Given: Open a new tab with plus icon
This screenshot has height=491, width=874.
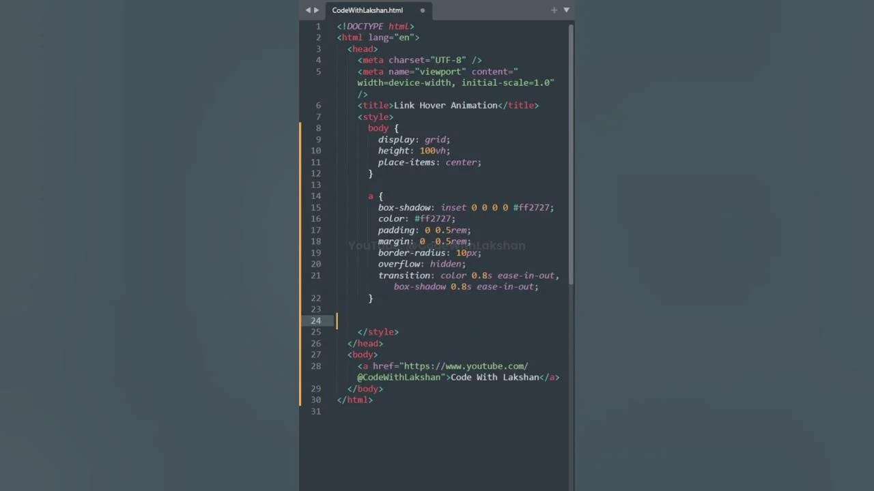Looking at the screenshot, I should point(554,10).
